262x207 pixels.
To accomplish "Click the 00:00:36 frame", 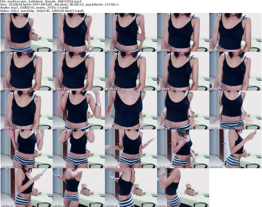I will (131, 149).
